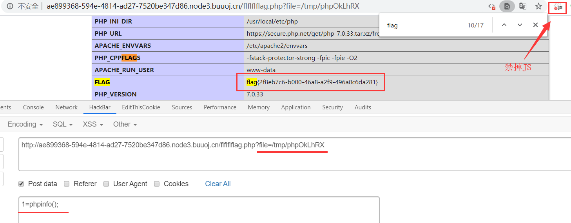The image size is (571, 223).
Task: Close the find bar
Action: point(535,25)
